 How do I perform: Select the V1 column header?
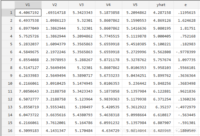coord(28,5)
